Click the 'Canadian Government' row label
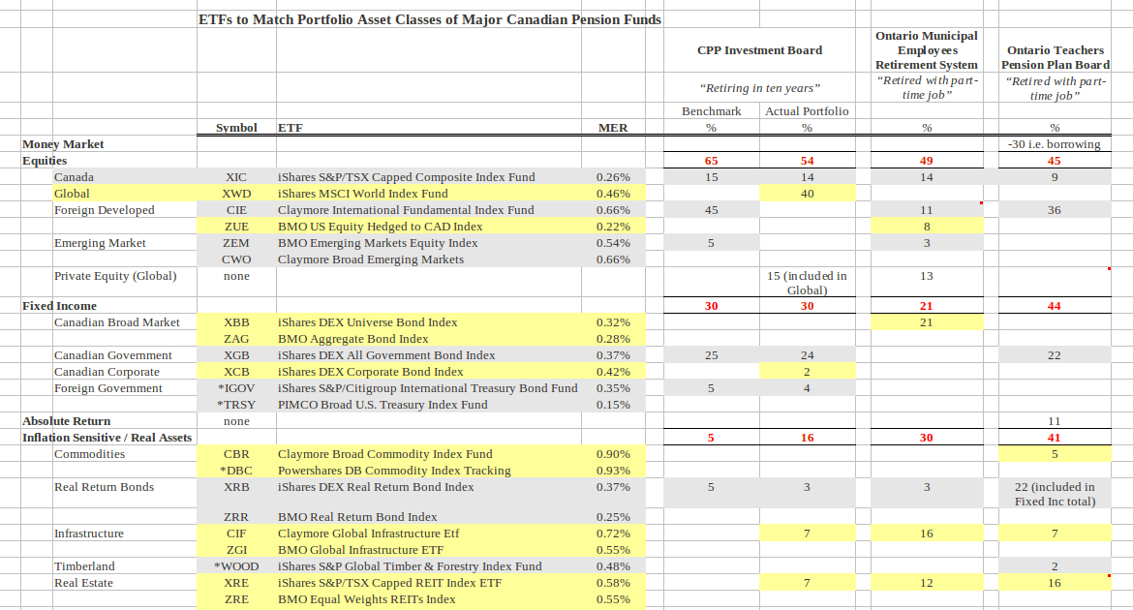1133x610 pixels. point(112,355)
